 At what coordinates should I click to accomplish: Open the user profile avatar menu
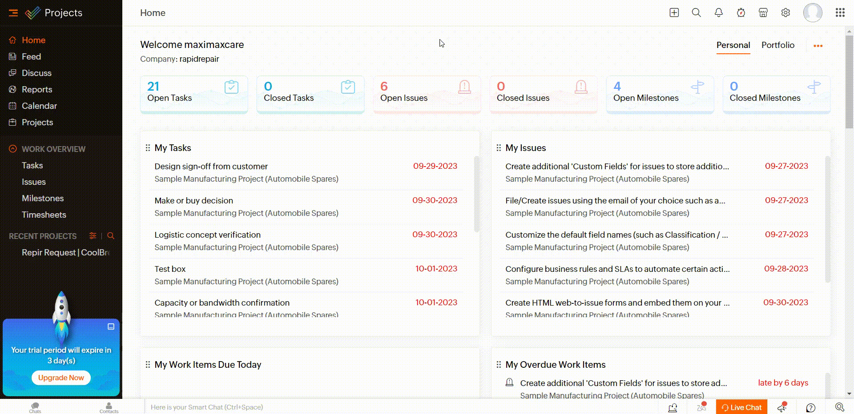click(x=812, y=13)
